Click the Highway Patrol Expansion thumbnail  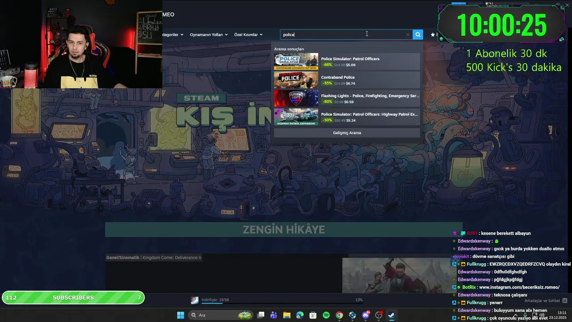pos(296,117)
